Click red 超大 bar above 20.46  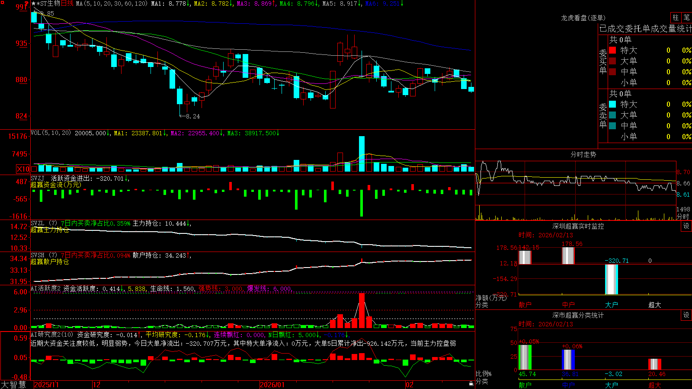pos(654,364)
